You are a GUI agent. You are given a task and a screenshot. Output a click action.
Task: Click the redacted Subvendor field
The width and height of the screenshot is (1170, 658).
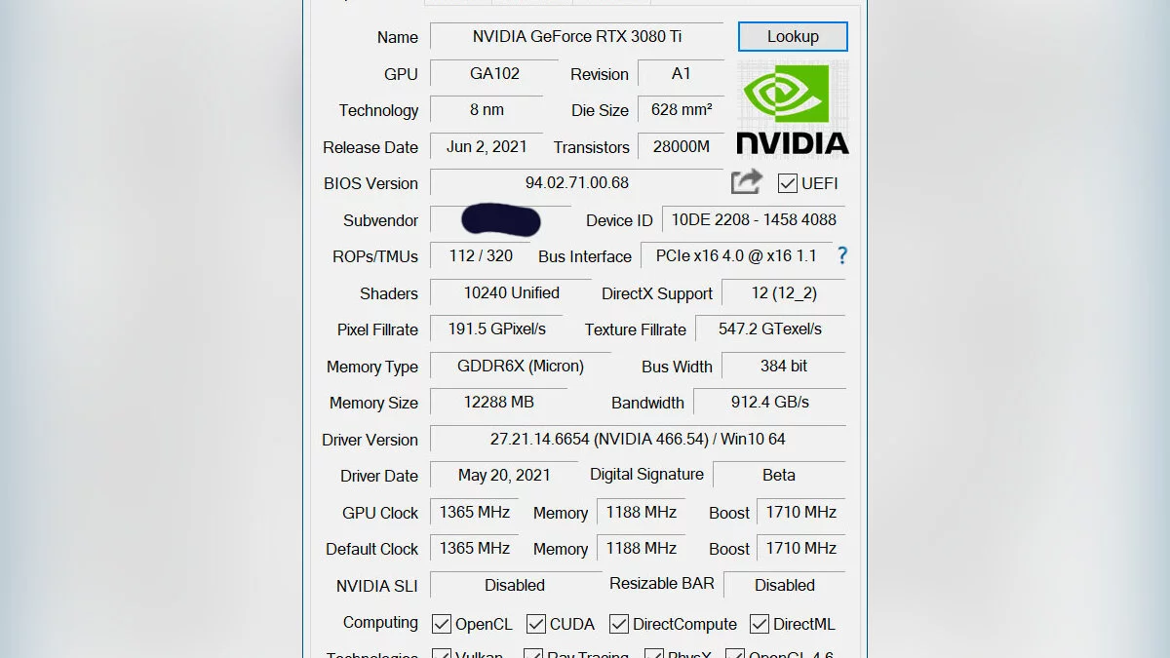pyautogui.click(x=501, y=220)
